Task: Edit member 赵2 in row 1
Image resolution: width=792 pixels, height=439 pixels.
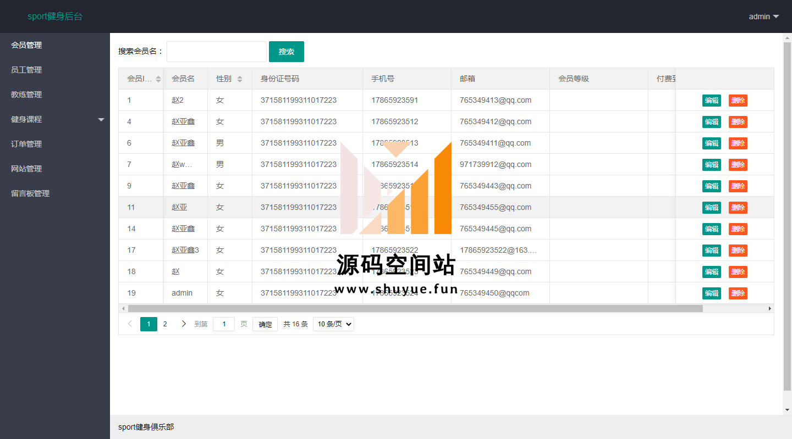Action: click(712, 101)
